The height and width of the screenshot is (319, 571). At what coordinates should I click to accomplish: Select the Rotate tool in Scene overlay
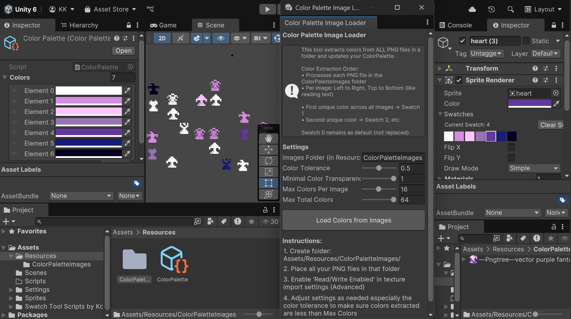[268, 161]
